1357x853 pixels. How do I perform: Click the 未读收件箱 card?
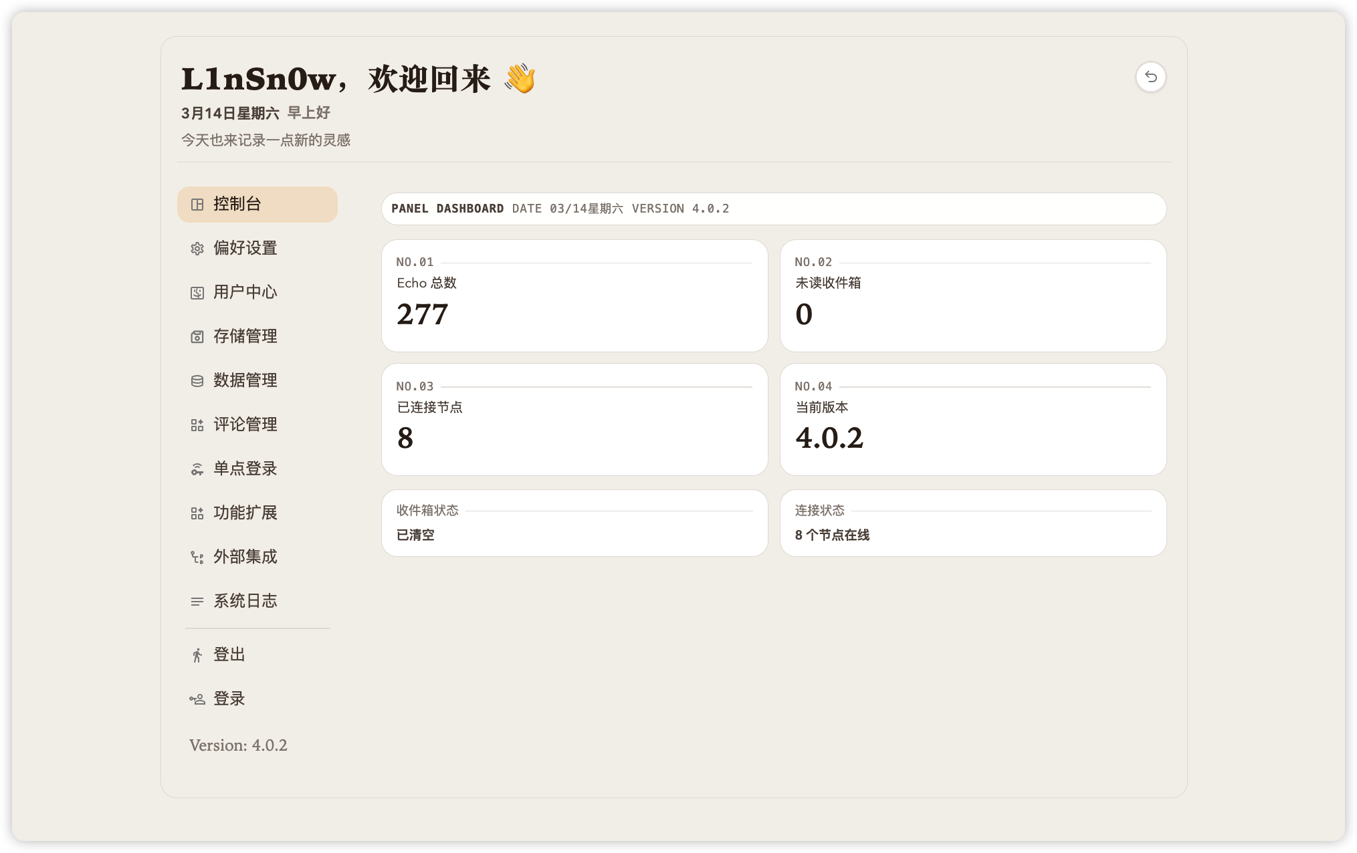[x=972, y=295]
